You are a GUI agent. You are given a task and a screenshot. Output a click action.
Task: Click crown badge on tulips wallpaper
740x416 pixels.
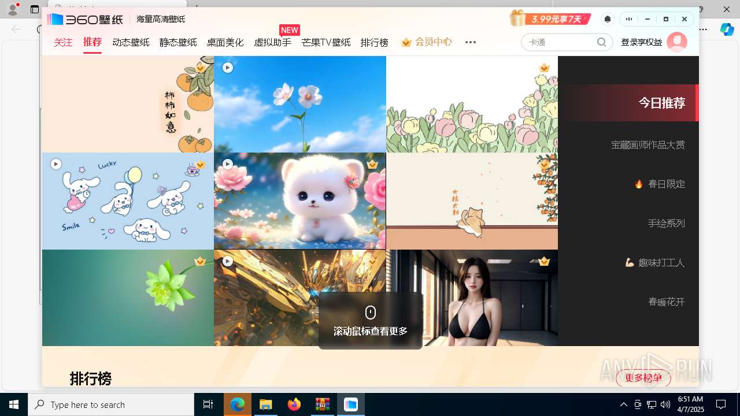[544, 68]
